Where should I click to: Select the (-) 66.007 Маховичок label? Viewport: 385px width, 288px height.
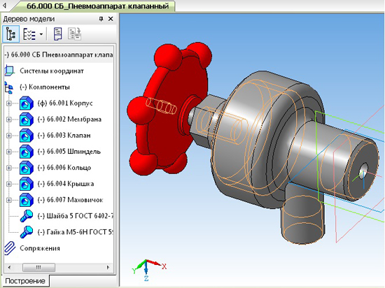click(70, 200)
